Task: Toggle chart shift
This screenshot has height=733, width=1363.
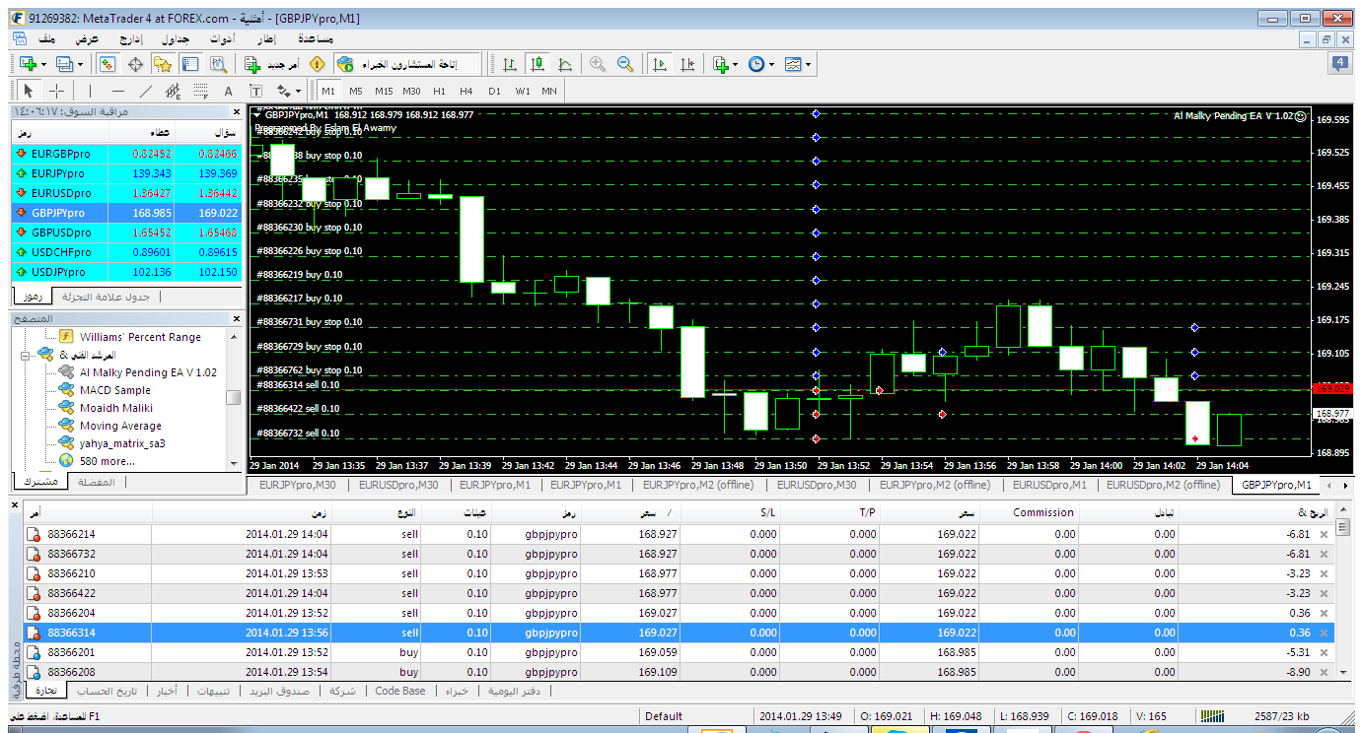Action: 687,64
